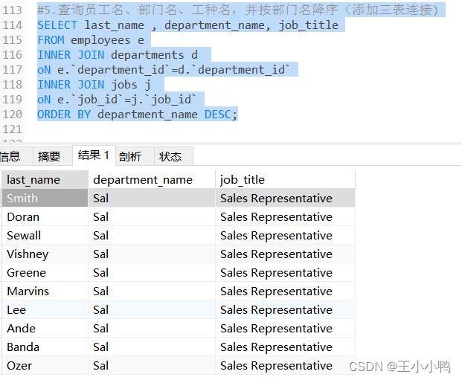Sort by last_name column header
Image resolution: width=462 pixels, height=380 pixels.
pos(45,179)
